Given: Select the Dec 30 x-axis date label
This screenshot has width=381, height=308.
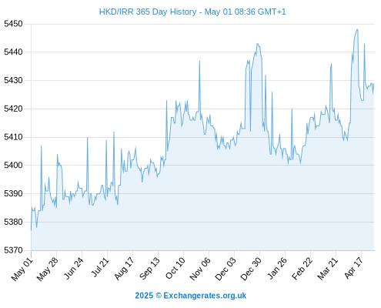Looking at the screenshot, I should point(251,269).
